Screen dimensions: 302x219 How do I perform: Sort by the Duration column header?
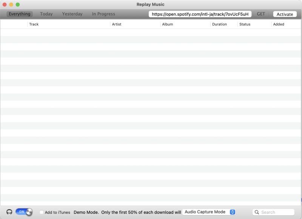[224, 24]
